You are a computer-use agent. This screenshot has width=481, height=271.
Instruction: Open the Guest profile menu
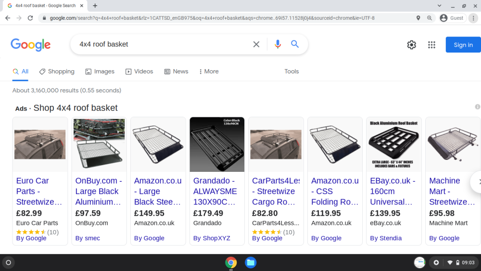point(452,18)
